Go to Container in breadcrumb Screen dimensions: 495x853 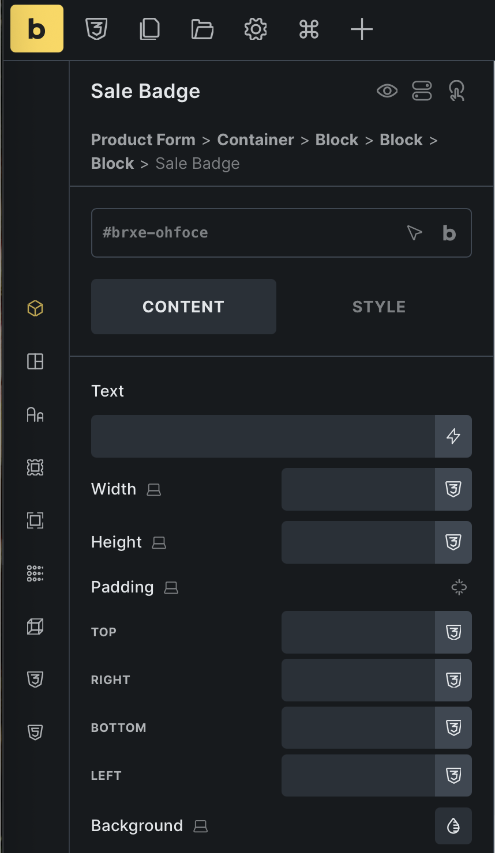coord(256,140)
